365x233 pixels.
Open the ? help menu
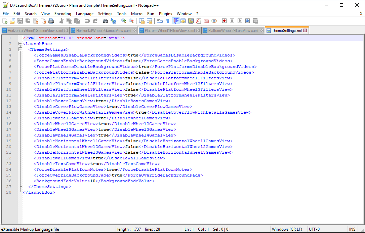click(x=197, y=14)
